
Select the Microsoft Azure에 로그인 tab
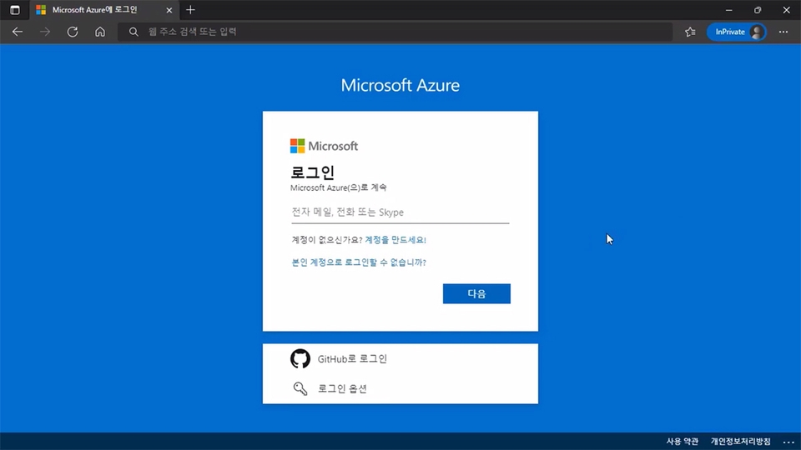tap(105, 10)
